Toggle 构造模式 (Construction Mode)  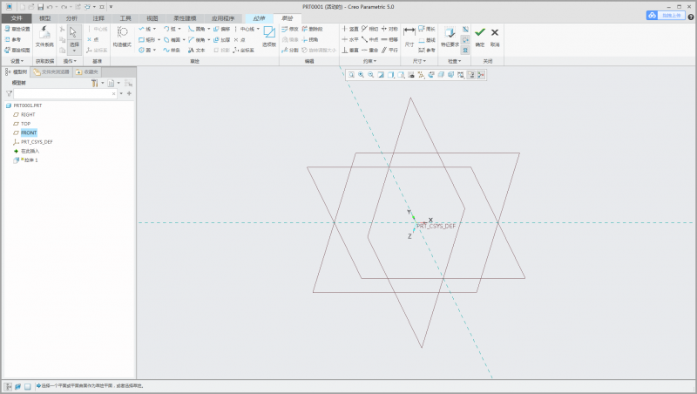(122, 37)
